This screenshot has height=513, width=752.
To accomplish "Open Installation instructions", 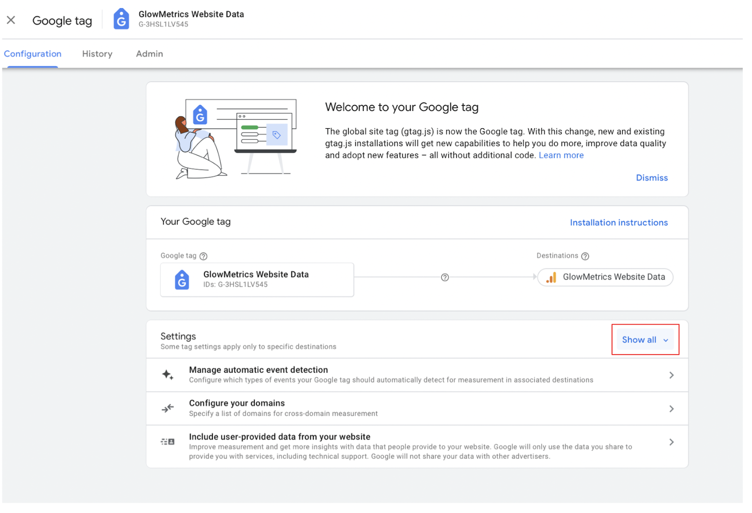I will pos(619,223).
